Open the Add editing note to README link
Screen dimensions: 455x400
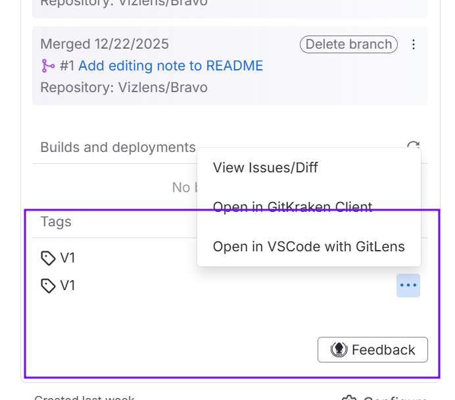point(170,66)
